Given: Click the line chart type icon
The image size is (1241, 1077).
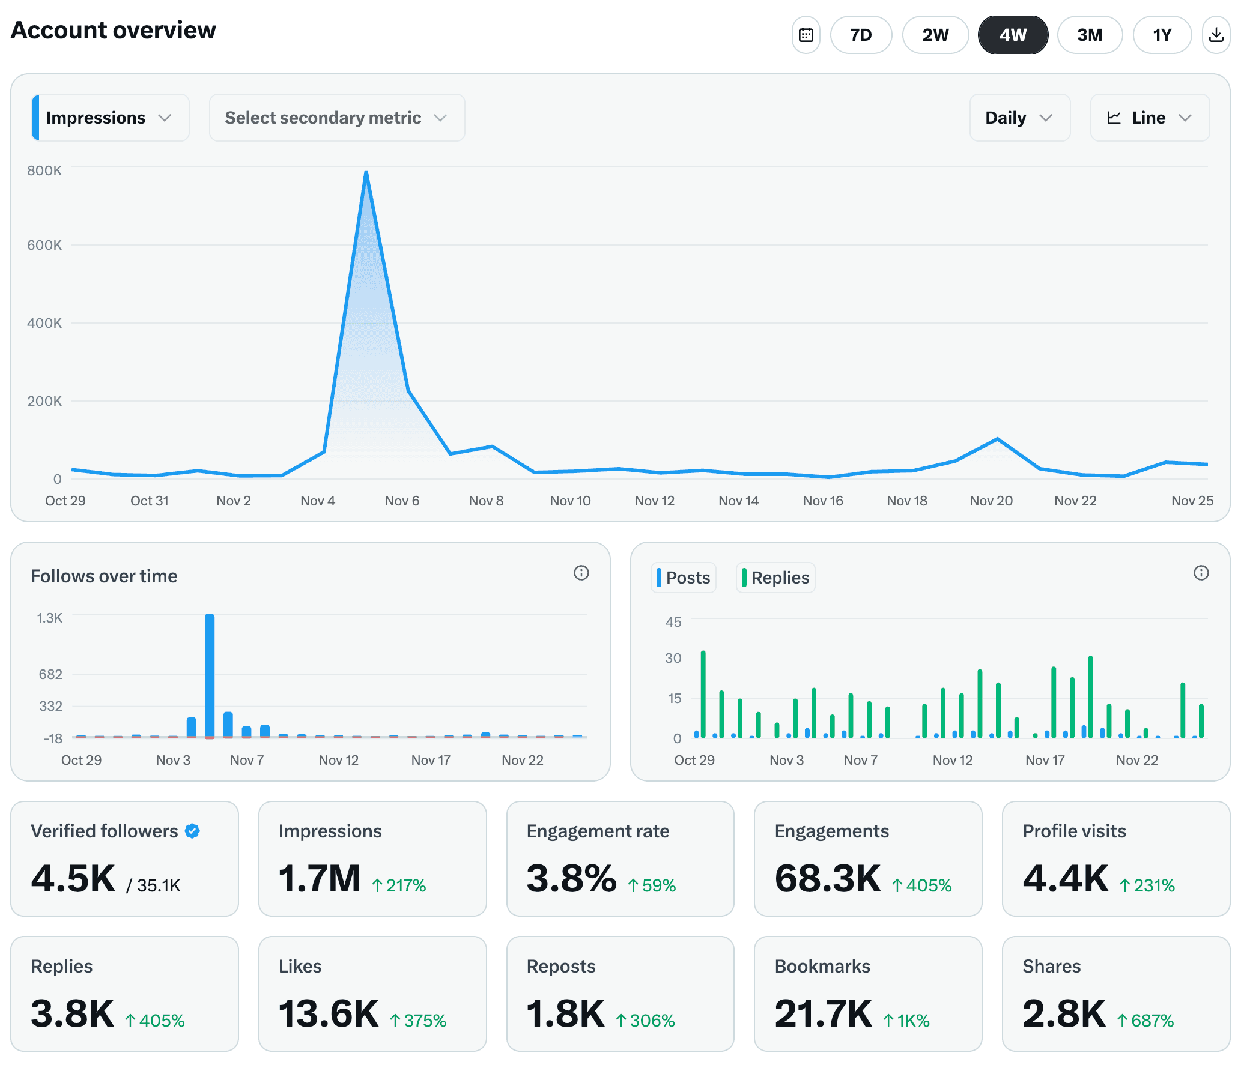Looking at the screenshot, I should [1114, 118].
